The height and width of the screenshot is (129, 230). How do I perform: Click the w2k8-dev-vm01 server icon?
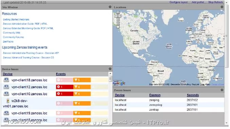(8, 101)
